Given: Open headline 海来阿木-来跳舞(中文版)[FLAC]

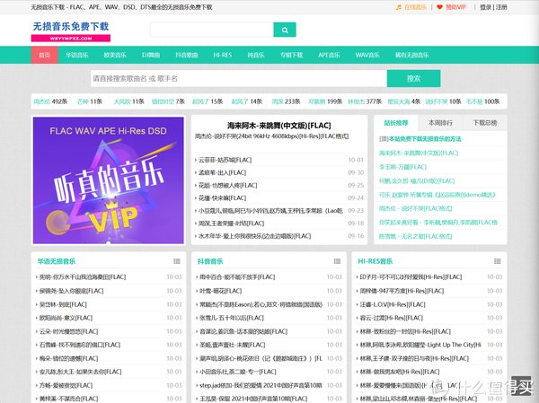Looking at the screenshot, I should (278, 126).
